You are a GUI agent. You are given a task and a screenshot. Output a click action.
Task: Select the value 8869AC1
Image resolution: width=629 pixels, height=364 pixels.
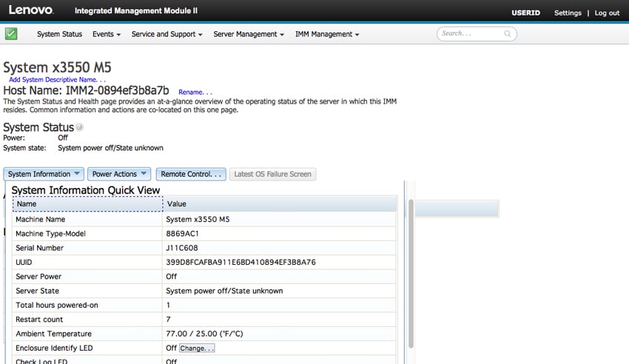(182, 233)
